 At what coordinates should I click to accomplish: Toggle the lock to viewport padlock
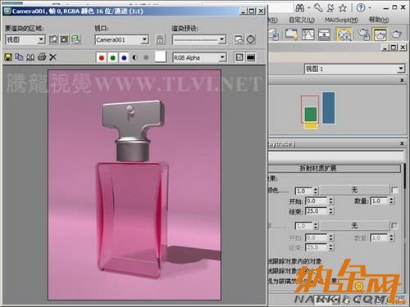pos(160,39)
